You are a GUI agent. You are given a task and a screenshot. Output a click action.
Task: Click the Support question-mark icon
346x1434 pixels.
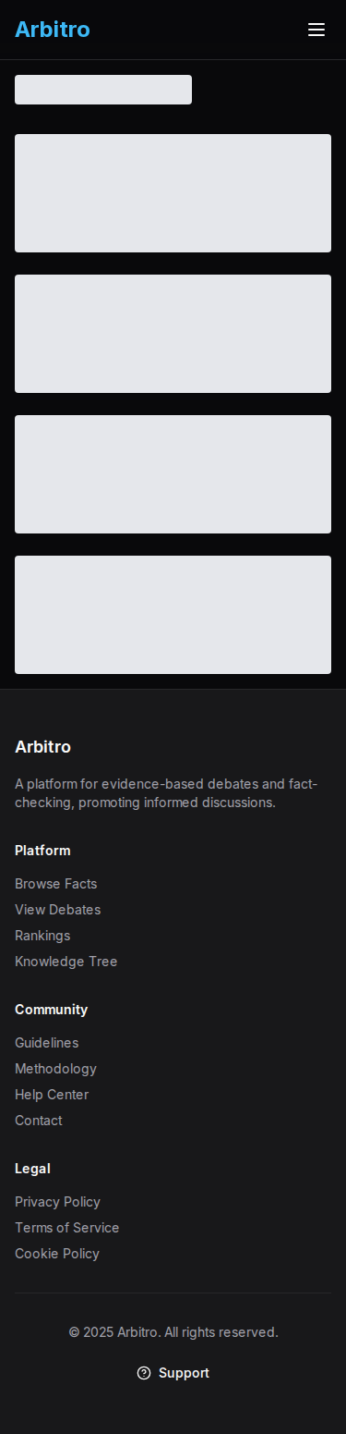coord(144,1373)
